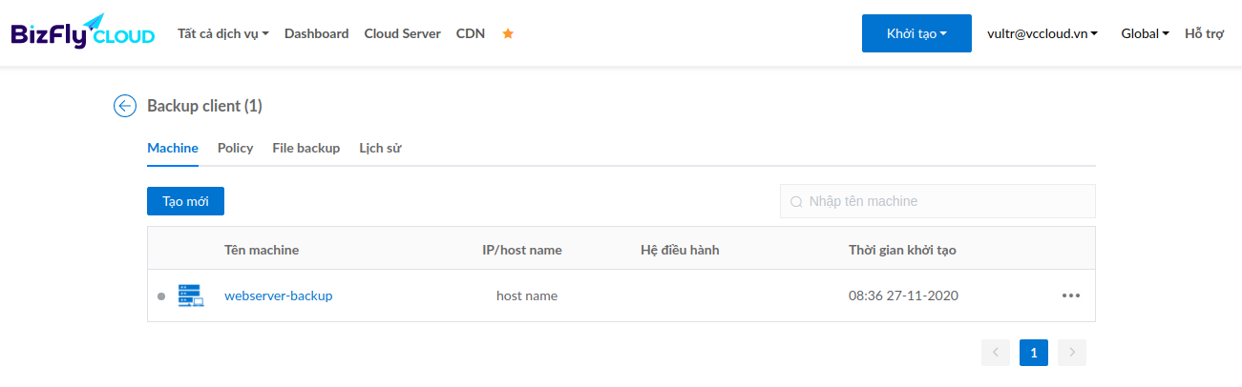Screen dimensions: 1242x387
Task: Open Cloud Server from the top navigation
Action: pos(402,33)
